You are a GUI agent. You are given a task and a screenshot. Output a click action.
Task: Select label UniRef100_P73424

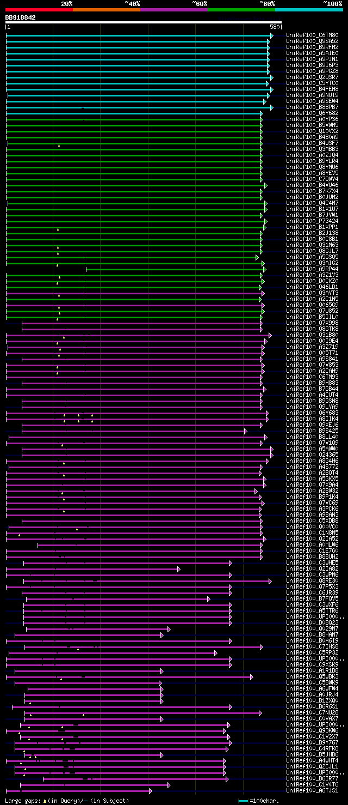click(312, 221)
